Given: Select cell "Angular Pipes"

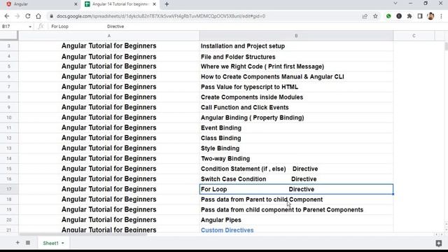Looking at the screenshot, I should click(296, 220).
